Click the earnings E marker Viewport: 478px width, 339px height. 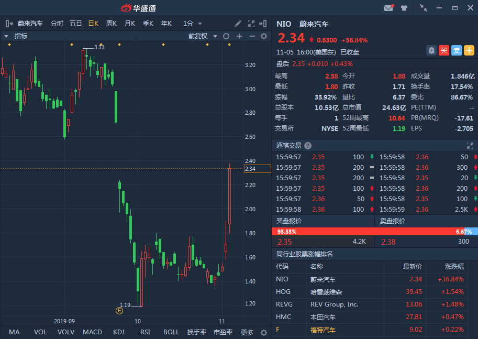pyautogui.click(x=119, y=311)
